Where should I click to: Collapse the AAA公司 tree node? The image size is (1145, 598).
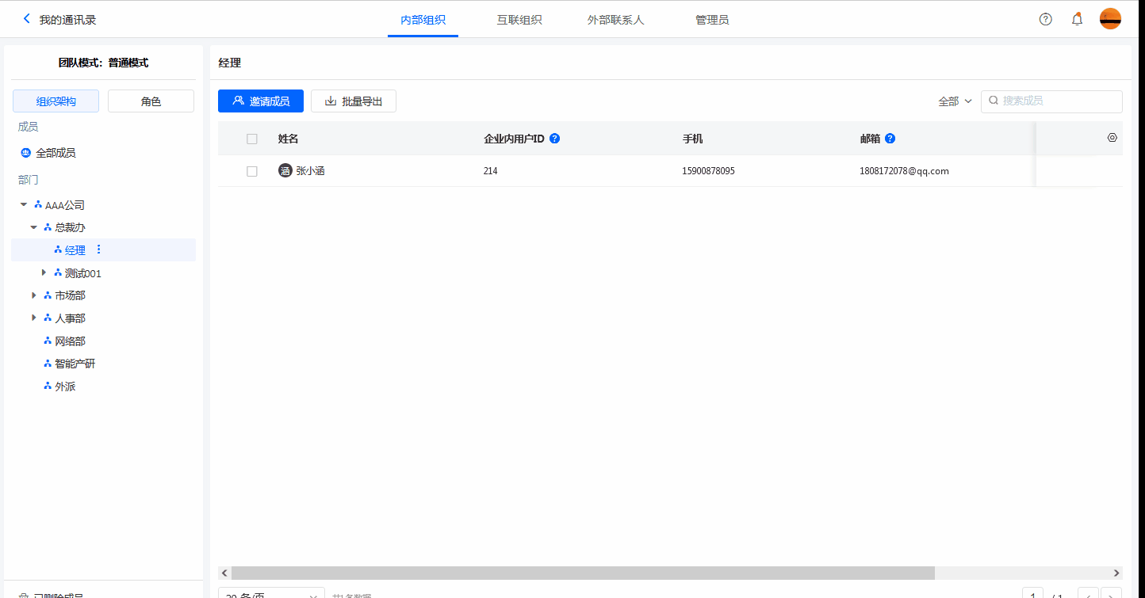tap(24, 204)
